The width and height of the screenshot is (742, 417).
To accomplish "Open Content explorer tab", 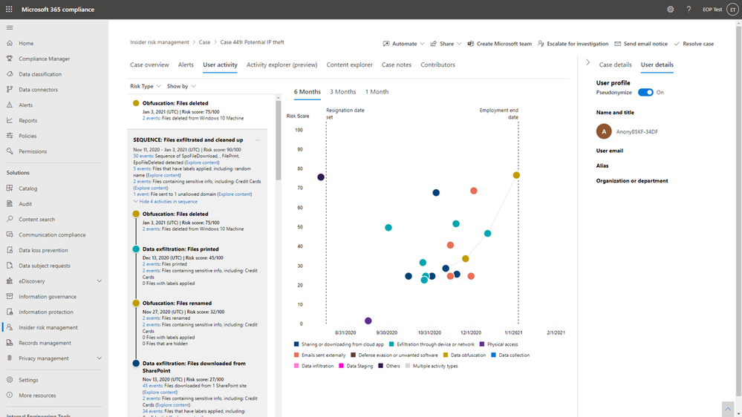I will [x=349, y=65].
